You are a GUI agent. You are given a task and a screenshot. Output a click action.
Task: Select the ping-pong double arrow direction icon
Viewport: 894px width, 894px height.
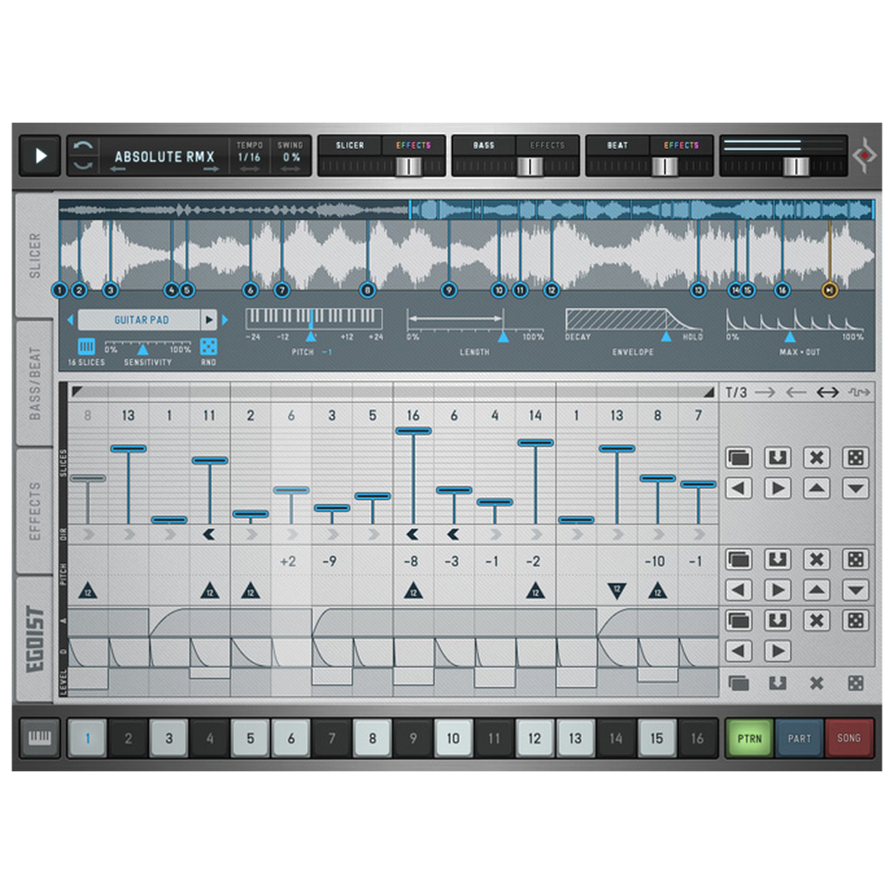click(827, 392)
